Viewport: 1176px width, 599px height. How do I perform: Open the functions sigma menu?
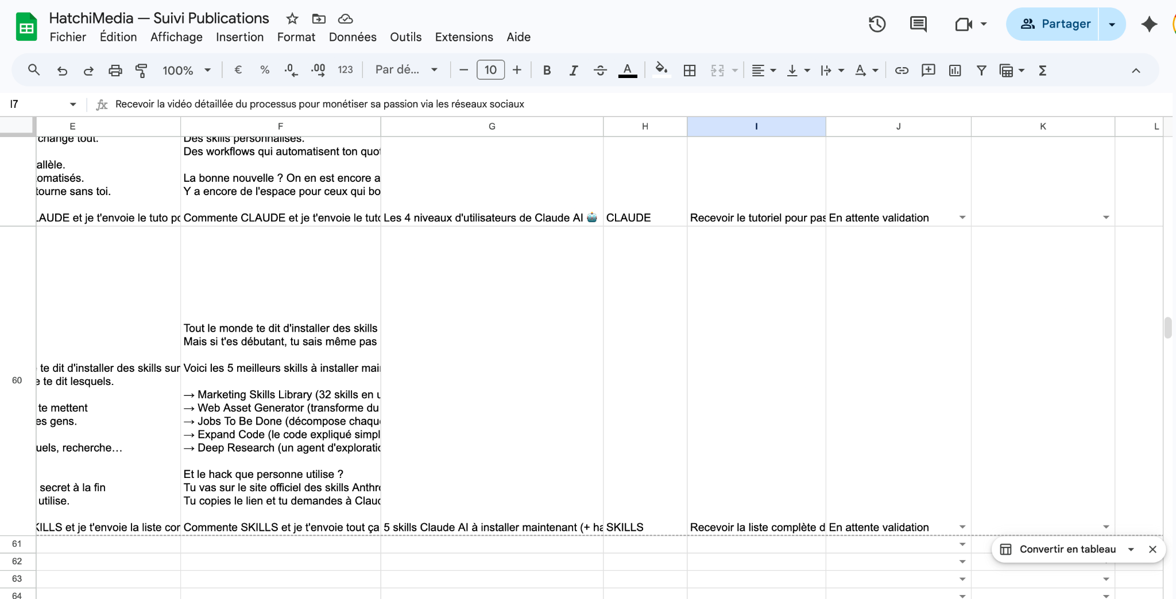coord(1043,70)
